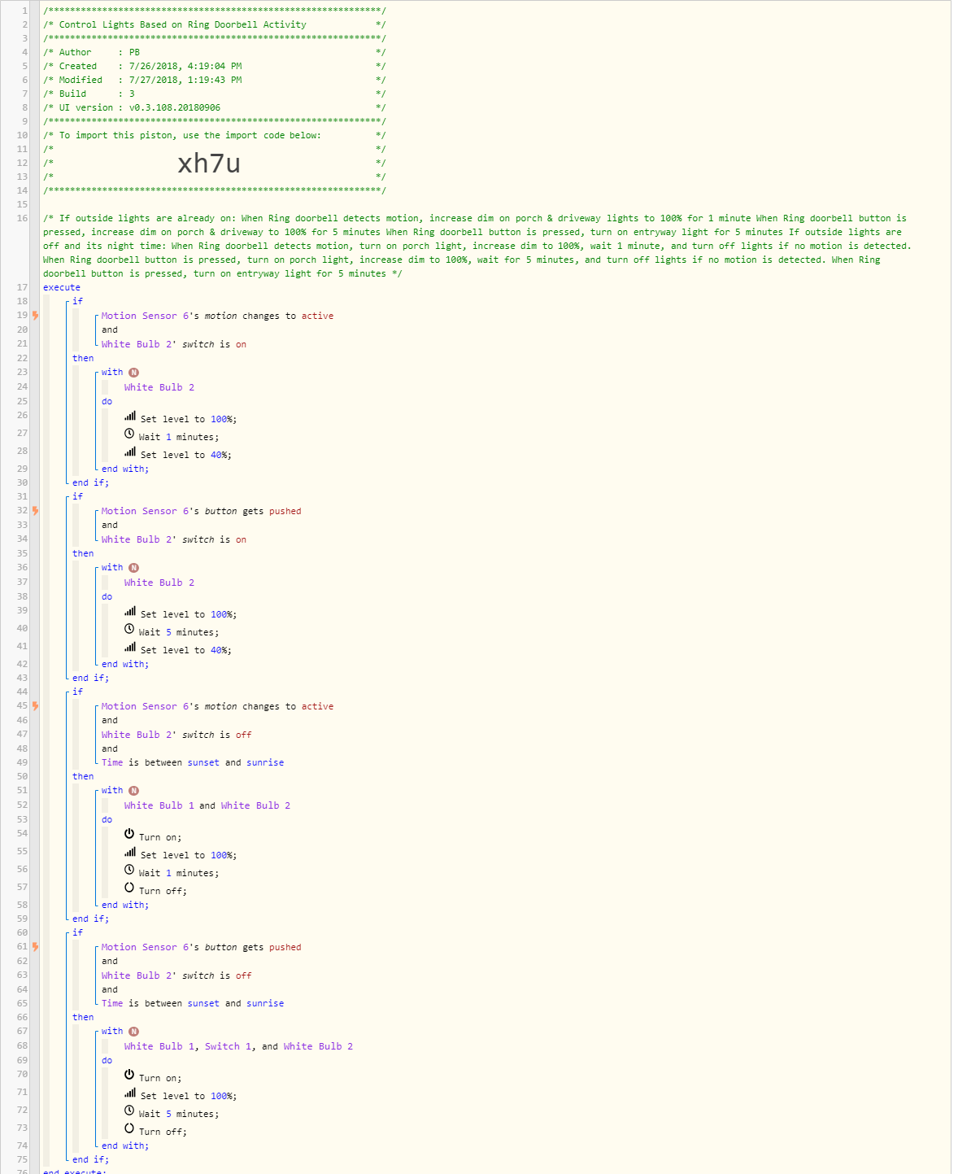Click the 'if' keyword on line 18
958x1174 pixels.
[77, 301]
